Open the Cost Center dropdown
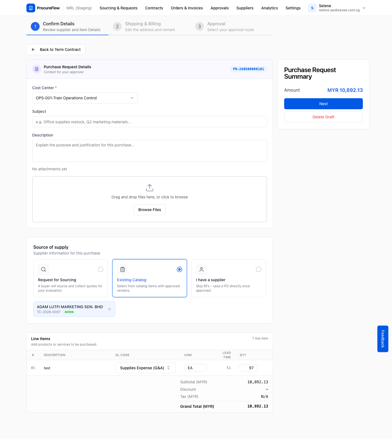This screenshot has width=392, height=443. click(x=85, y=98)
